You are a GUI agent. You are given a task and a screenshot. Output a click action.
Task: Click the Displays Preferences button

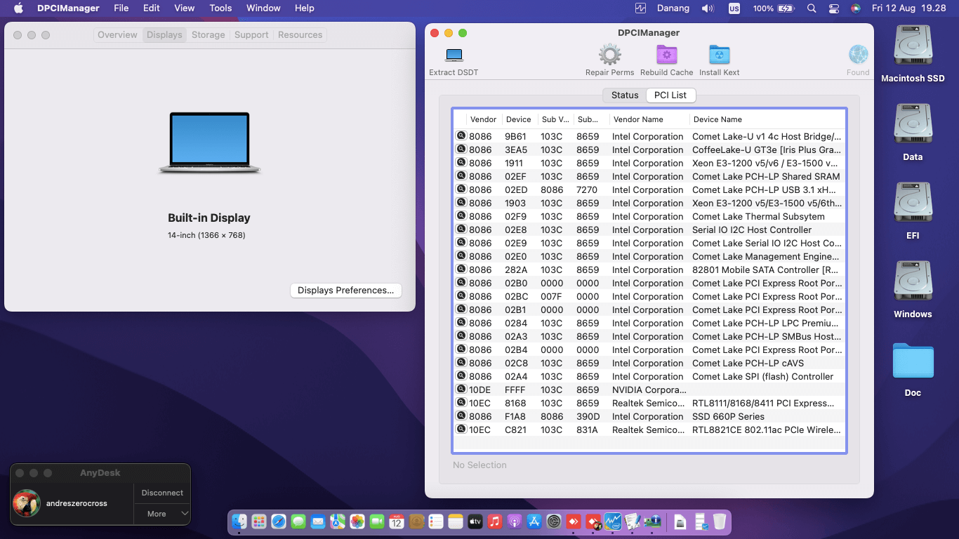point(345,290)
